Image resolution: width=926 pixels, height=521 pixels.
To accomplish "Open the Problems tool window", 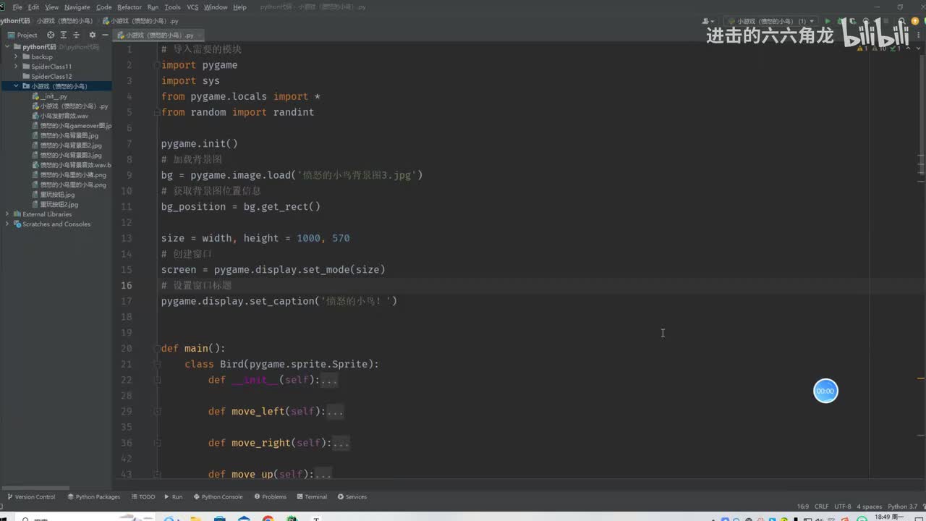I will click(x=271, y=497).
